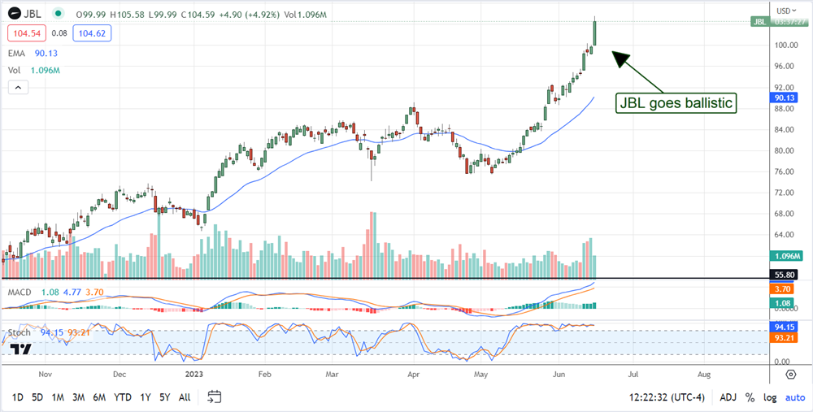Image resolution: width=813 pixels, height=412 pixels.
Task: Click the JBL company logo icon
Action: click(14, 14)
